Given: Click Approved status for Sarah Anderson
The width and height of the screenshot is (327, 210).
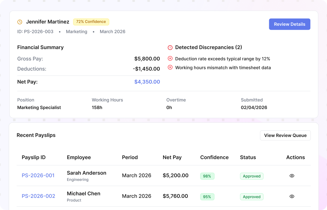Looking at the screenshot, I should pyautogui.click(x=251, y=176).
